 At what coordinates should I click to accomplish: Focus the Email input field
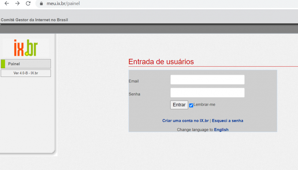click(207, 80)
